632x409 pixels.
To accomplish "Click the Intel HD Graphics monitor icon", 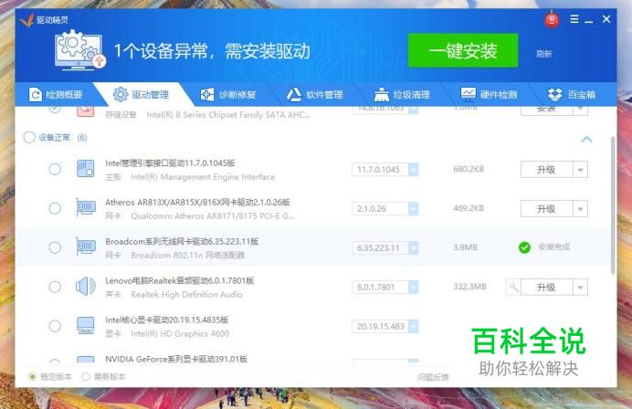I will [x=86, y=326].
